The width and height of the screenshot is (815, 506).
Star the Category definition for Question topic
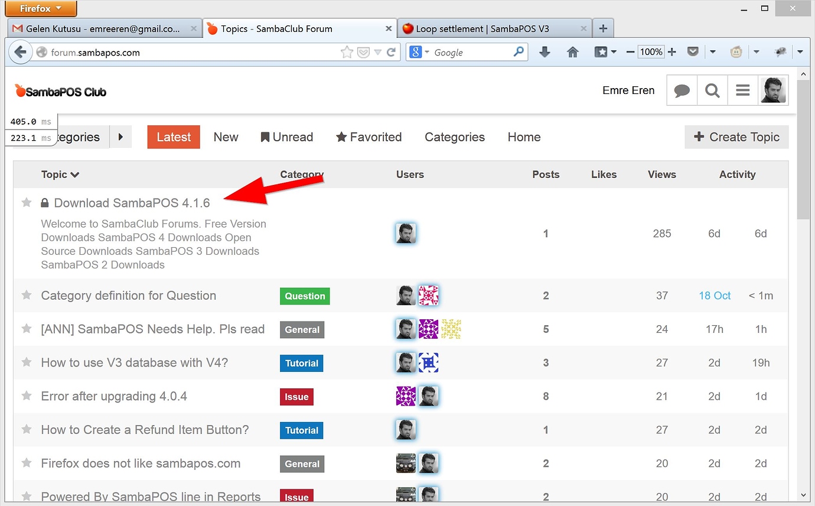click(27, 295)
